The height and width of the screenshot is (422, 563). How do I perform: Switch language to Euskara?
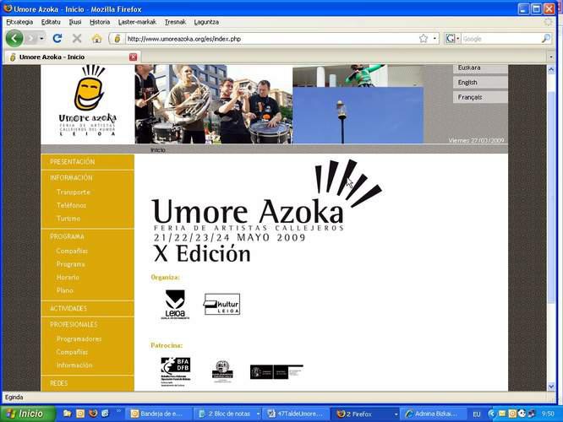(x=480, y=68)
